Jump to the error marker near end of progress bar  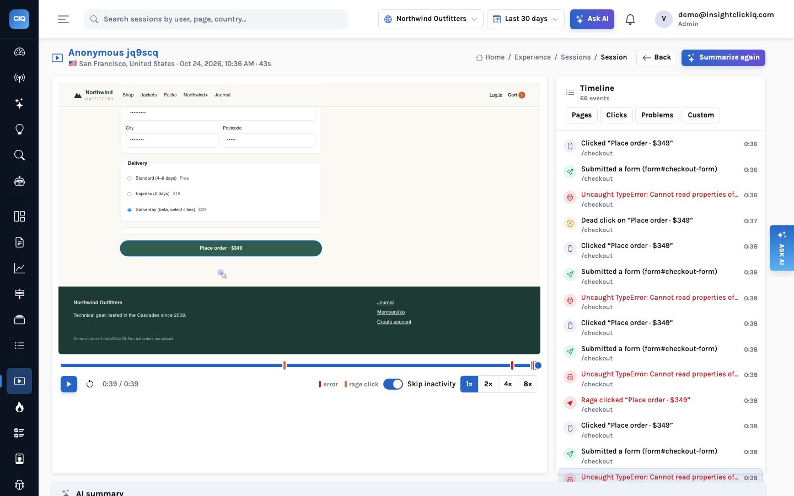(512, 365)
